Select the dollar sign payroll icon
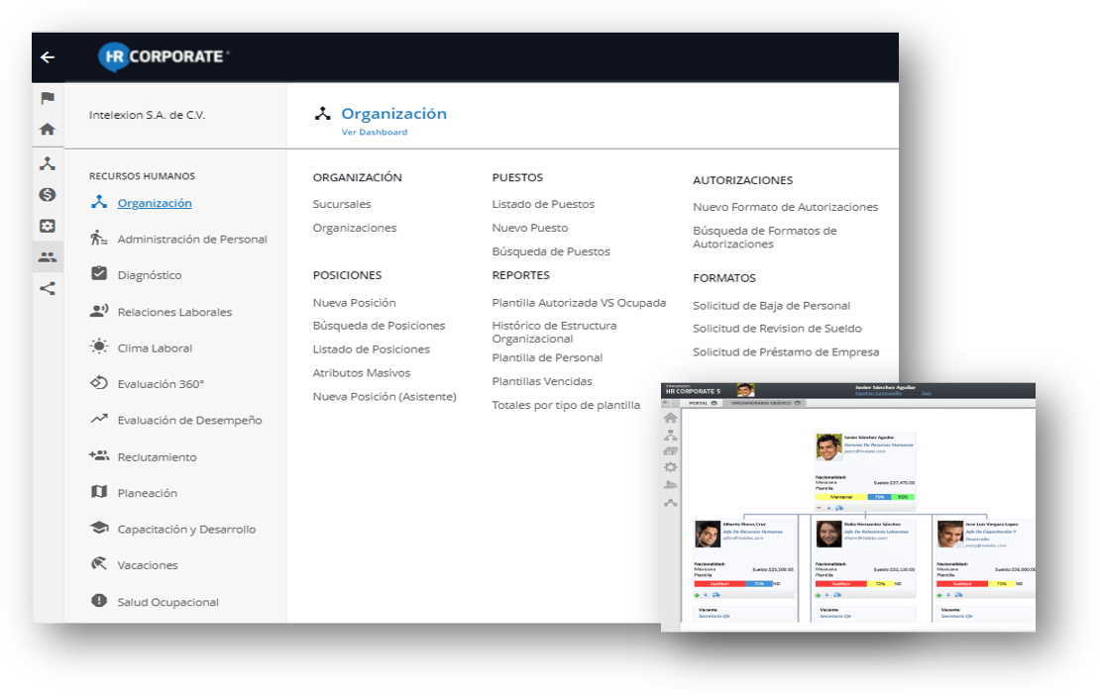This screenshot has width=1100, height=696. click(48, 195)
